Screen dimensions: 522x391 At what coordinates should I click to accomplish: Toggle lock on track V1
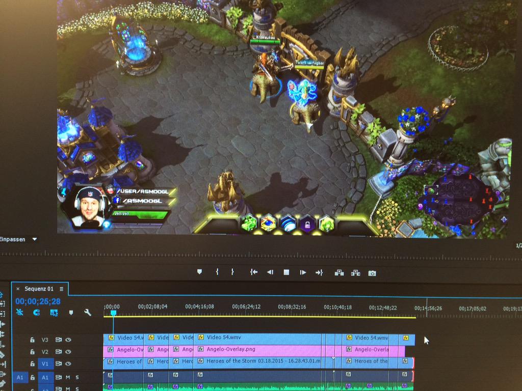click(x=32, y=364)
